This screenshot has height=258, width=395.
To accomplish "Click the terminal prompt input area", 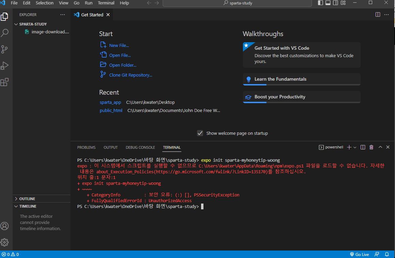I will coord(202,207).
